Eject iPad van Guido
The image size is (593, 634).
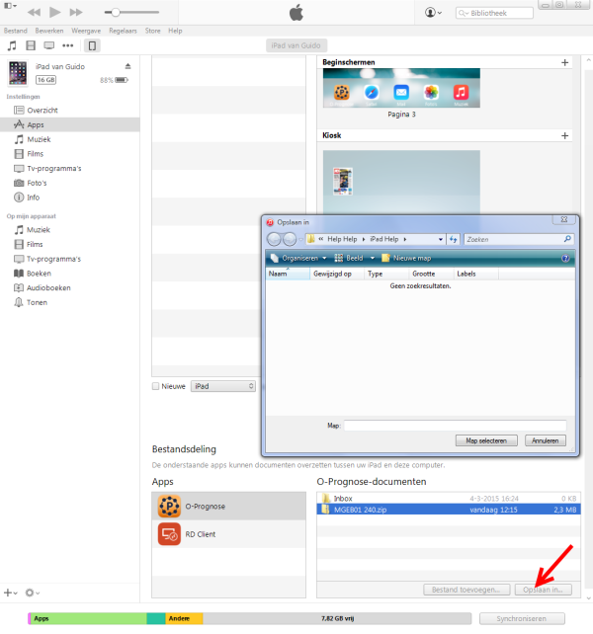point(127,66)
